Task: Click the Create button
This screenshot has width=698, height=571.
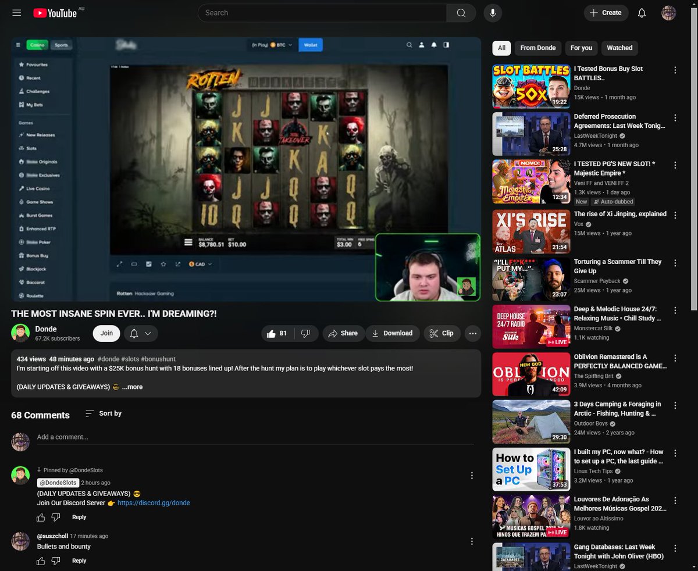Action: 606,13
